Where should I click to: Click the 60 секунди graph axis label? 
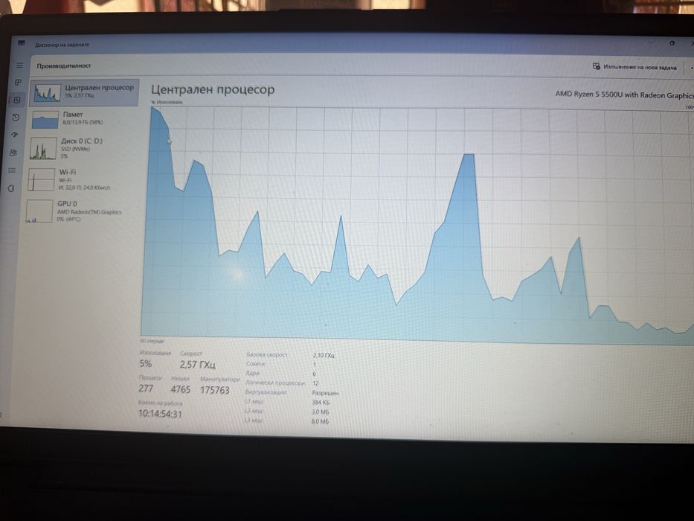152,341
